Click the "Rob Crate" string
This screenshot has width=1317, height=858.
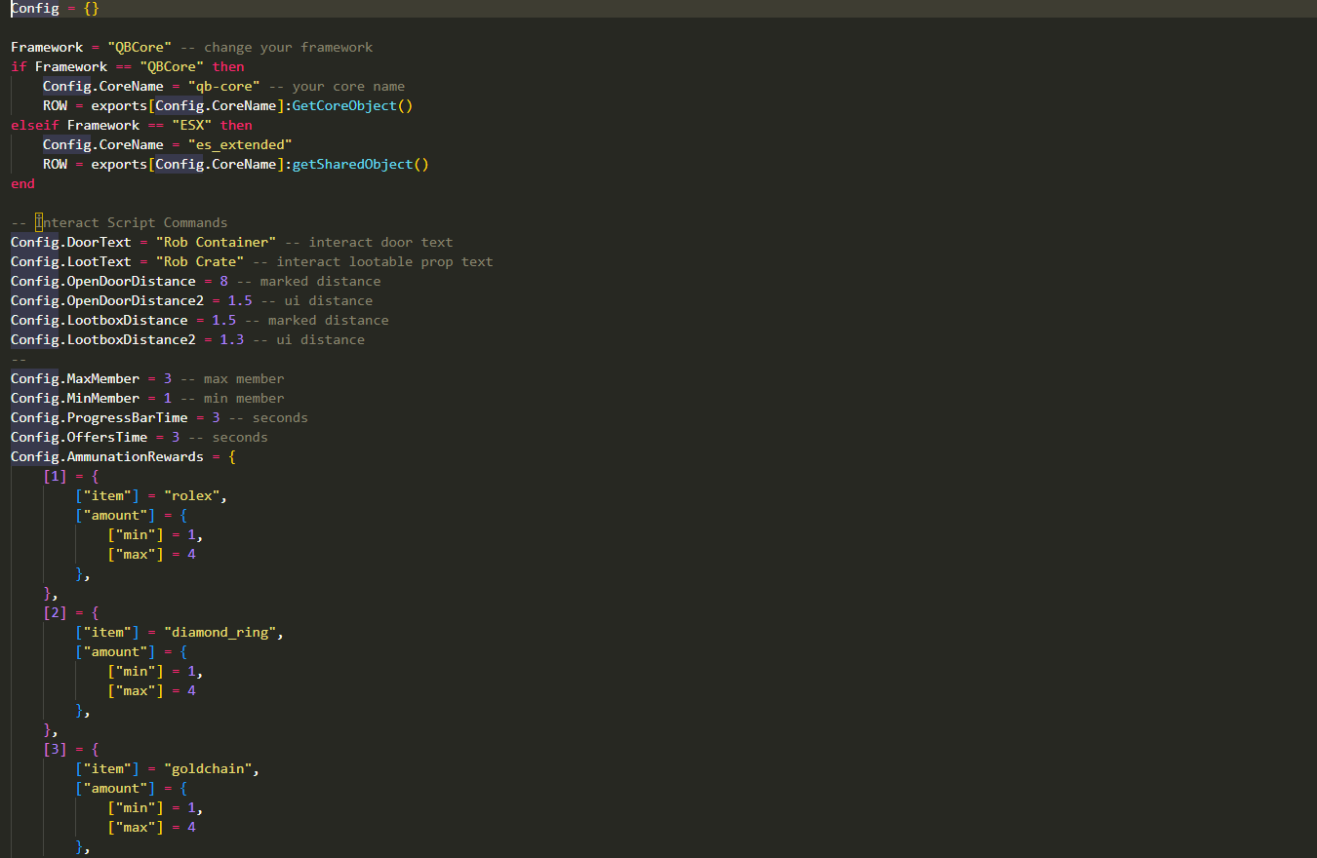point(203,261)
